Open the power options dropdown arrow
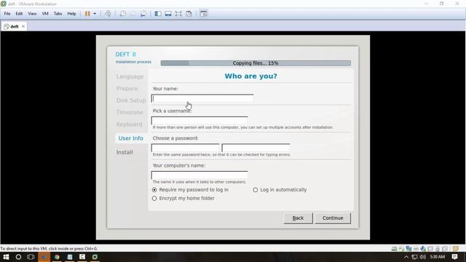This screenshot has width=466, height=262. click(95, 14)
